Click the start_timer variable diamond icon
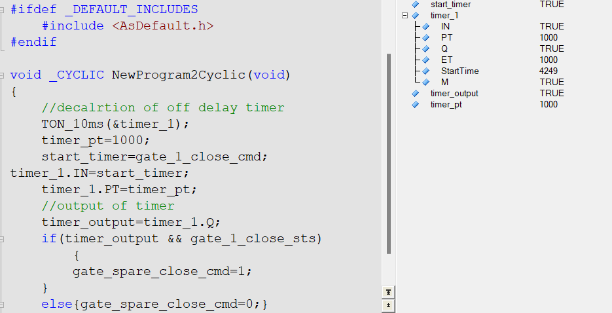Viewport: 612px width, 313px height. [x=415, y=5]
